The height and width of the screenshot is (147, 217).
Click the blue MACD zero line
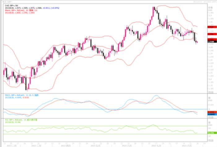105,109
